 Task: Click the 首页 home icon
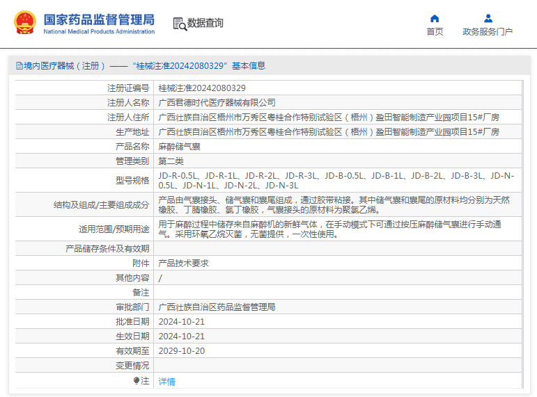[435, 19]
